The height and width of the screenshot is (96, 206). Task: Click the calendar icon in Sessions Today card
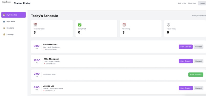pyautogui.click(x=35, y=25)
